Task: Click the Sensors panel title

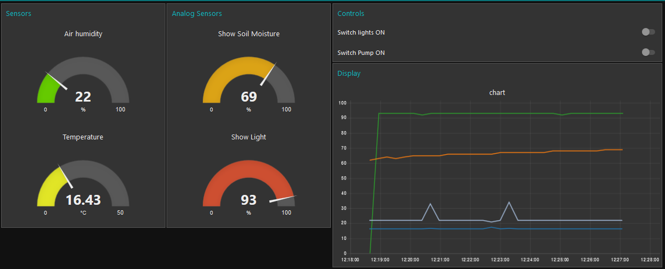Action: tap(19, 13)
